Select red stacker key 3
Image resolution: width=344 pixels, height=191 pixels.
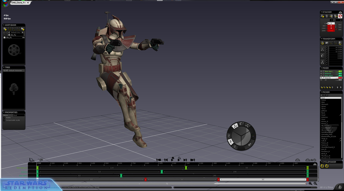pos(331,28)
